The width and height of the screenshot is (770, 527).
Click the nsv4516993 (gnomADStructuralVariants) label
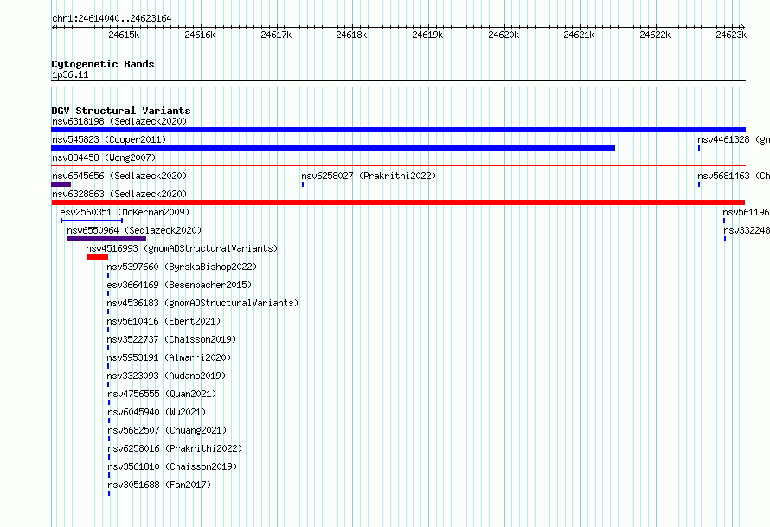click(x=182, y=248)
